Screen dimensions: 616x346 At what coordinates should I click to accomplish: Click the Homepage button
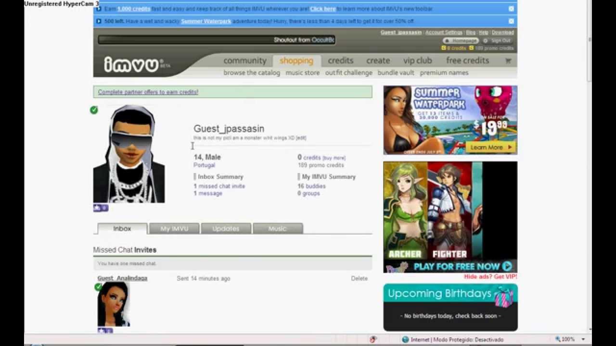461,41
